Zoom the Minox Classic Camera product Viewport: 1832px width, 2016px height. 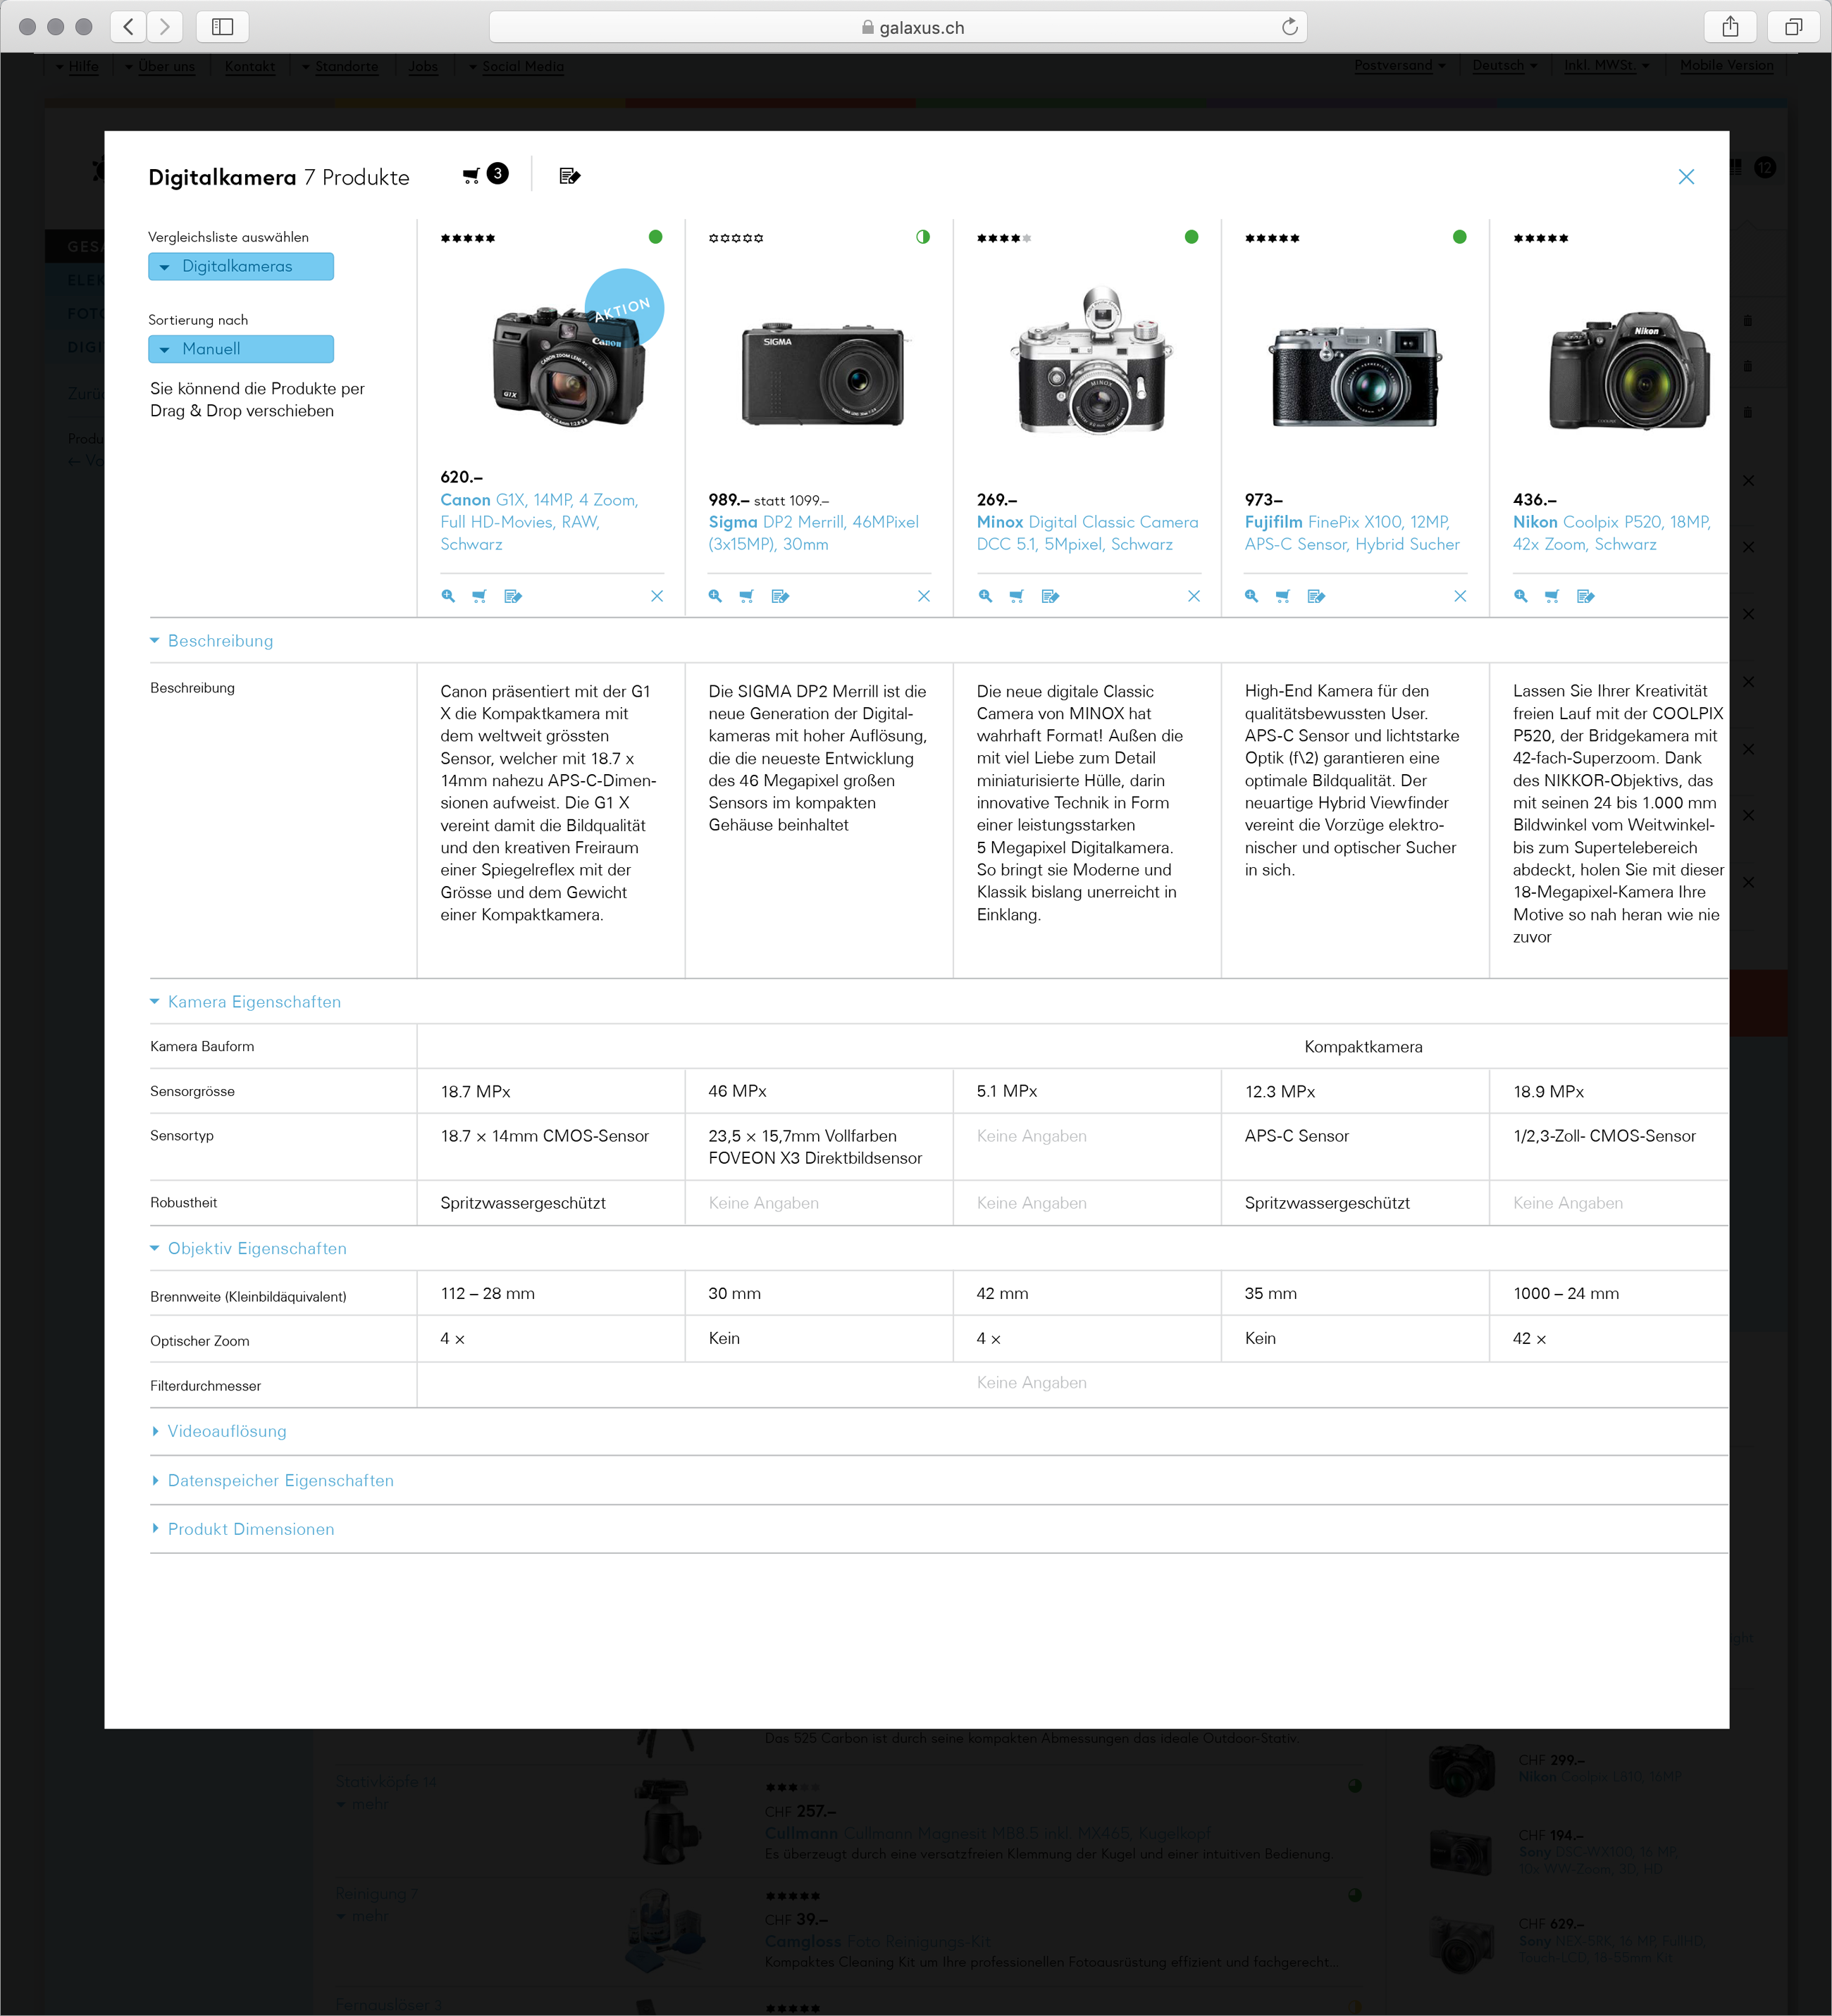coord(986,596)
